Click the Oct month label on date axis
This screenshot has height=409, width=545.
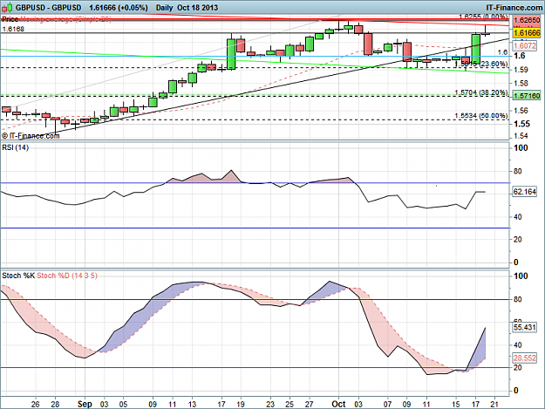(x=339, y=404)
